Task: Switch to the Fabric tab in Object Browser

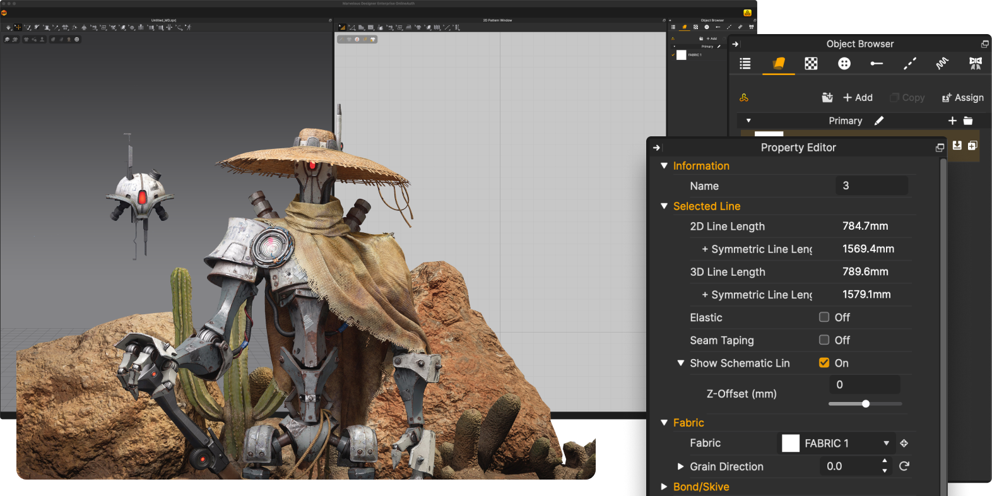Action: pyautogui.click(x=778, y=63)
